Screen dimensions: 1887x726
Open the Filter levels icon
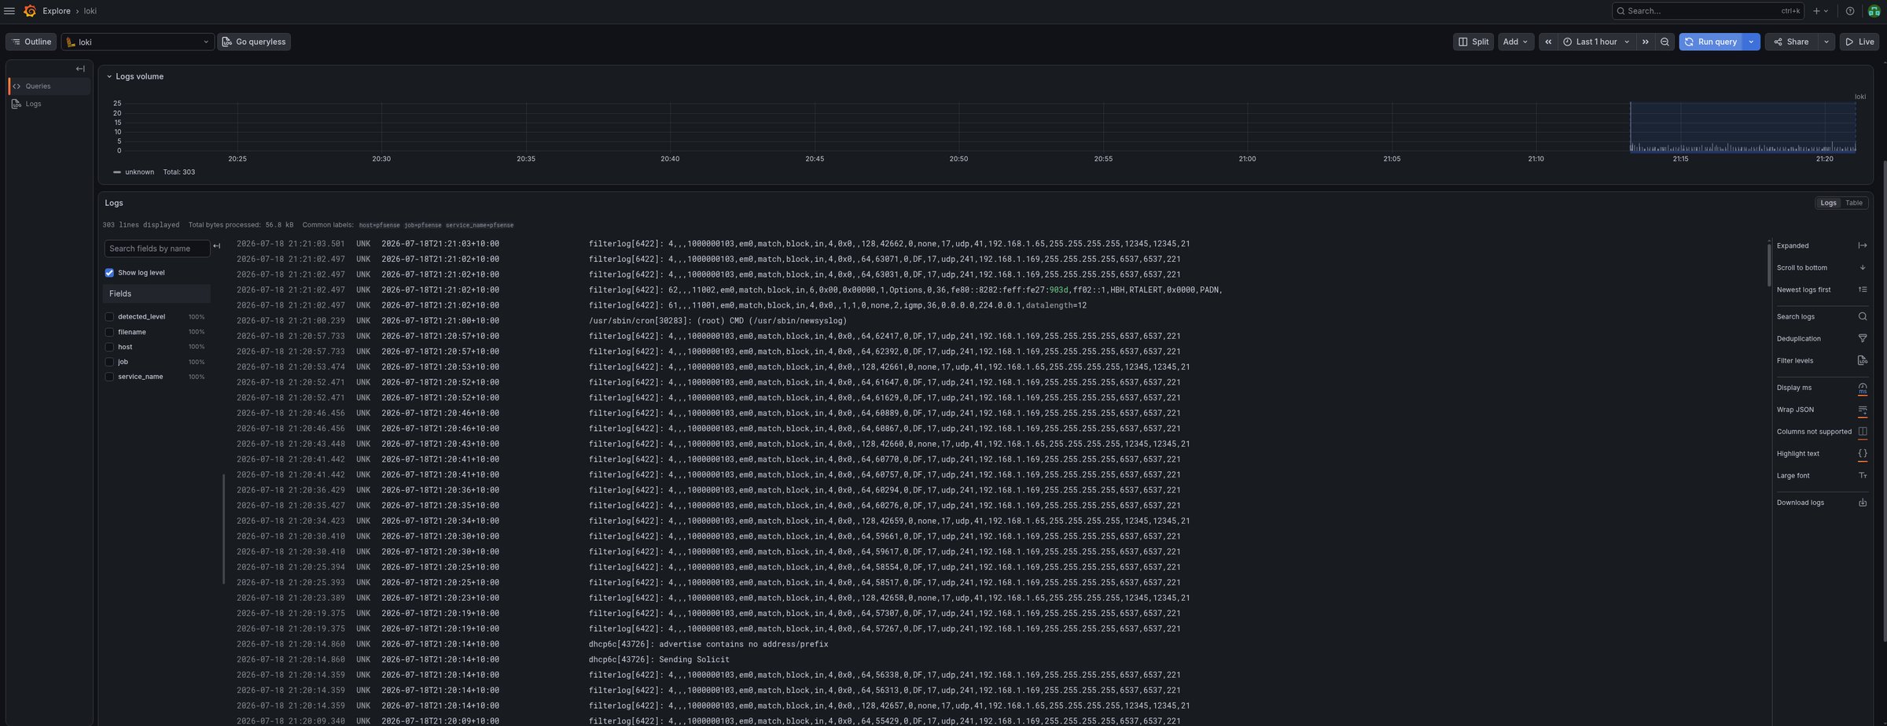(1862, 360)
